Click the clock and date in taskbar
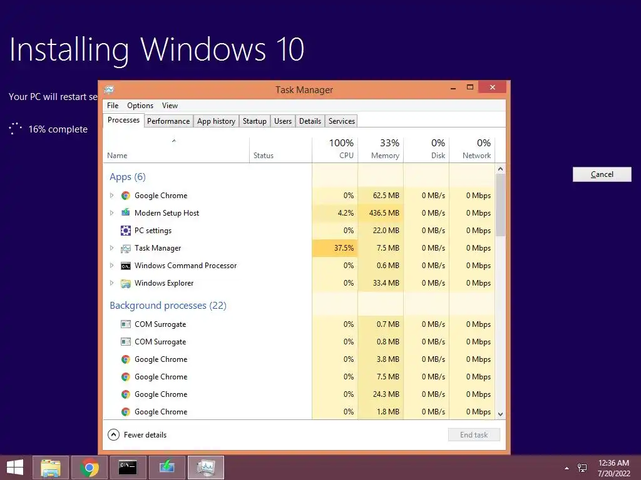641x480 pixels. pos(613,468)
